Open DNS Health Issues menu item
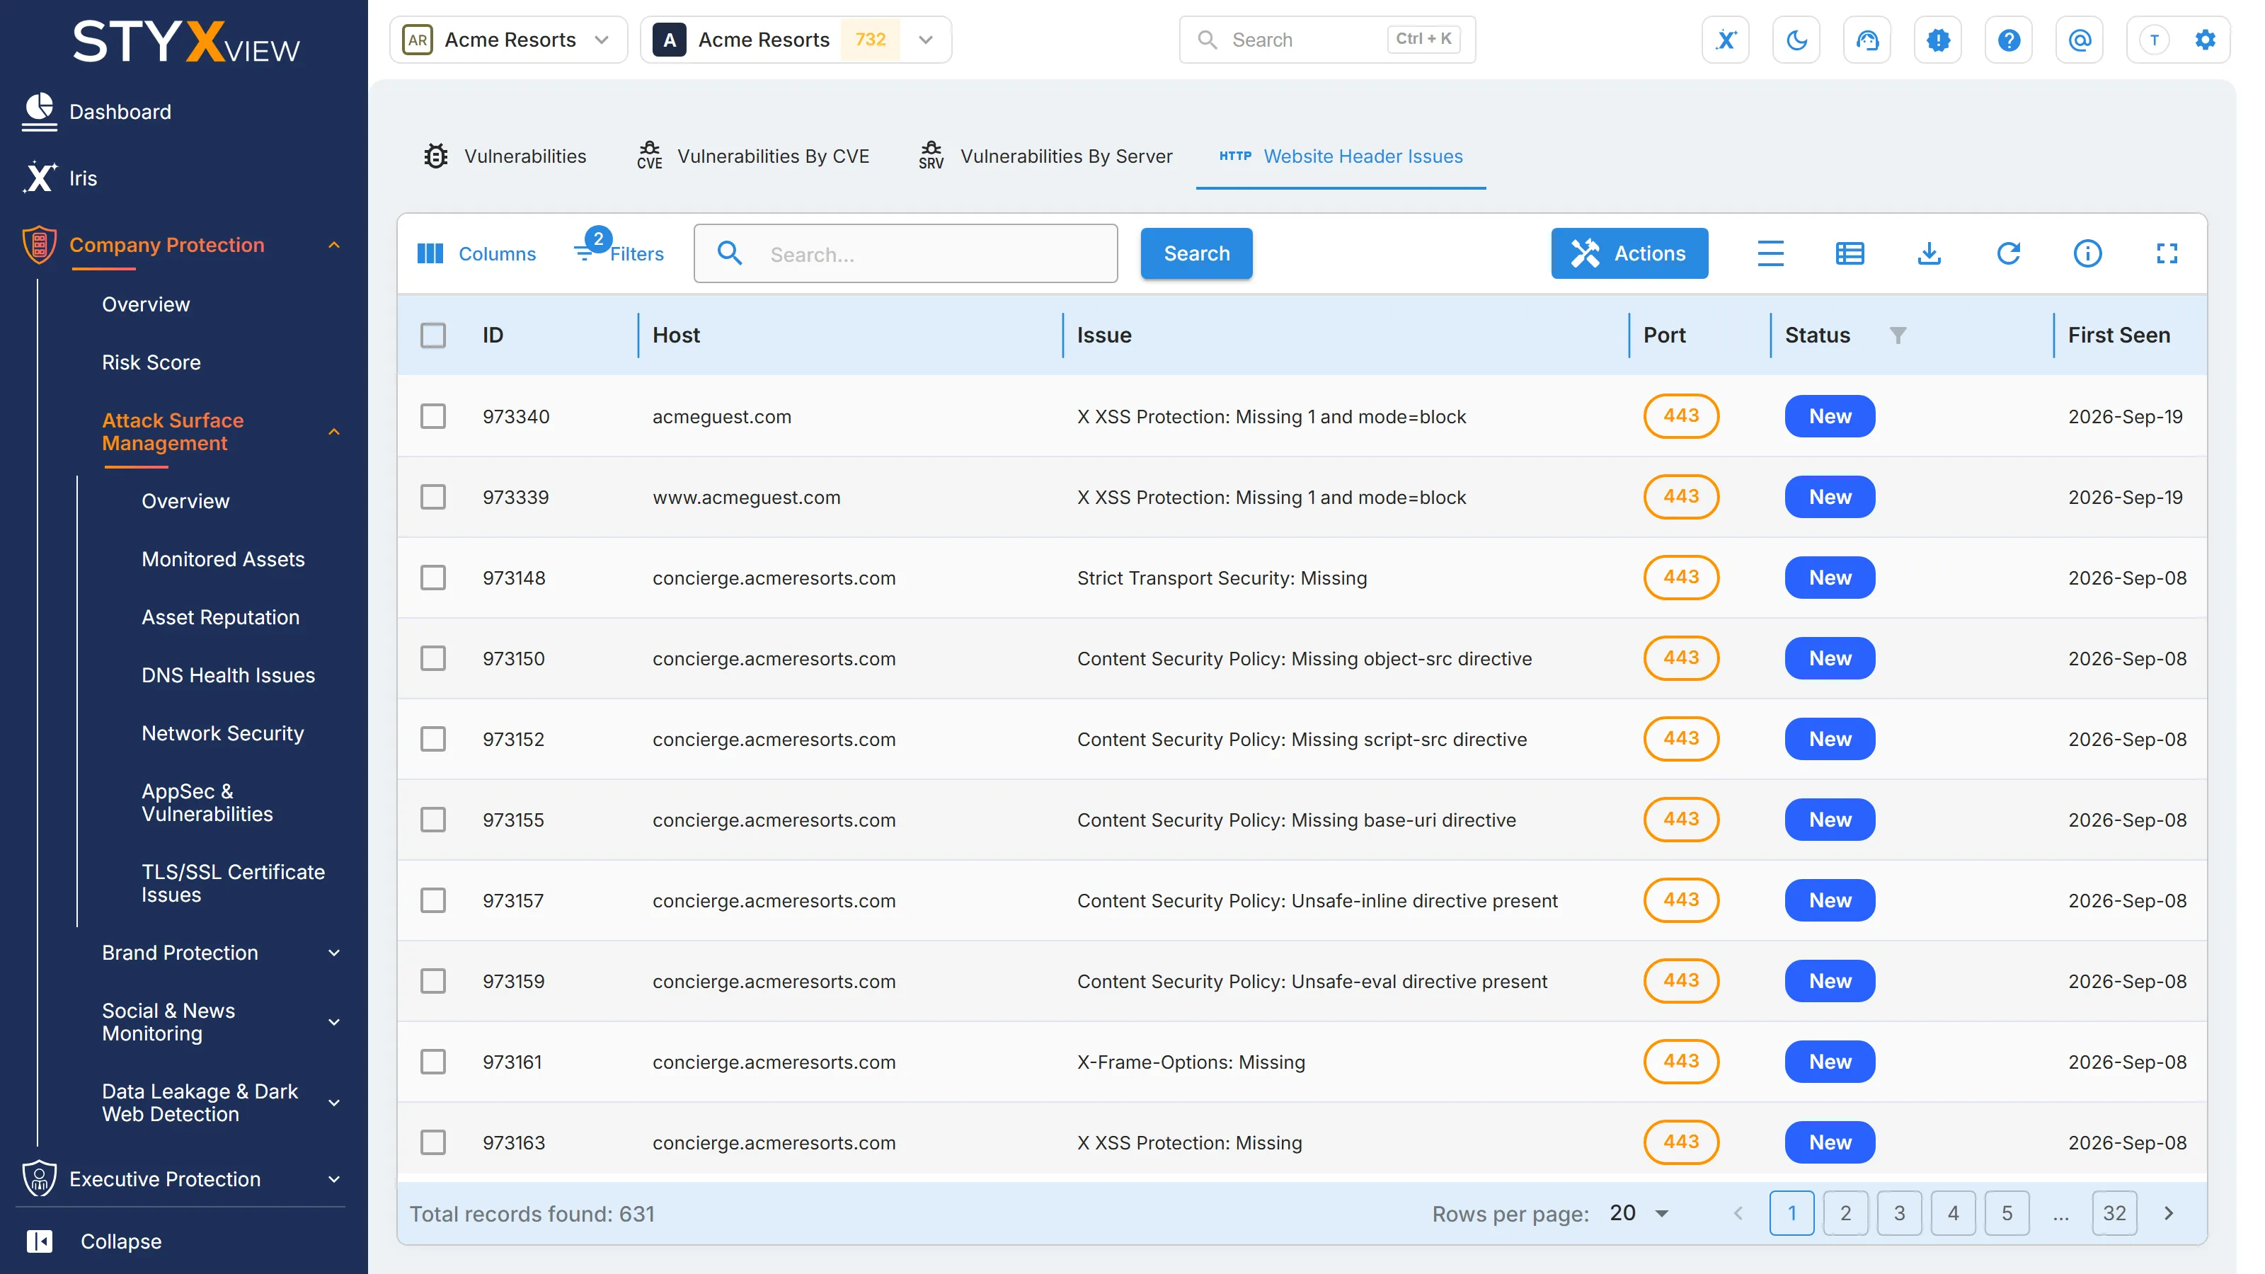Viewport: 2265px width, 1274px height. 229,675
